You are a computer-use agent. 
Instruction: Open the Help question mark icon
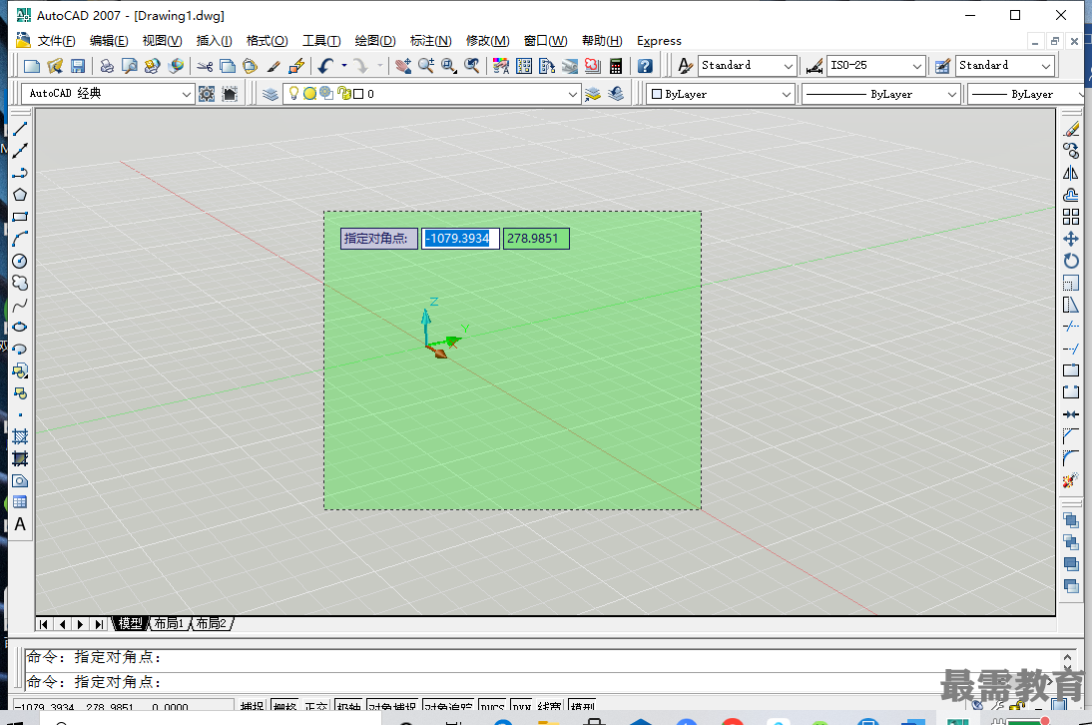tap(645, 66)
